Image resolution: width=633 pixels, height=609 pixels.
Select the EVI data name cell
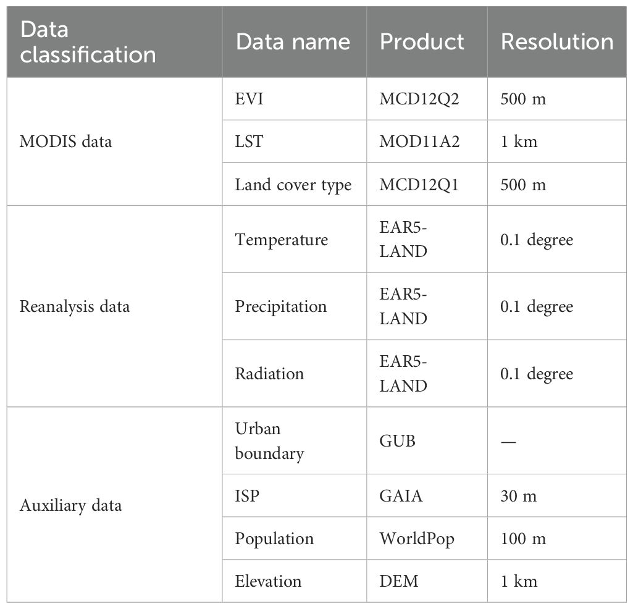(x=249, y=99)
